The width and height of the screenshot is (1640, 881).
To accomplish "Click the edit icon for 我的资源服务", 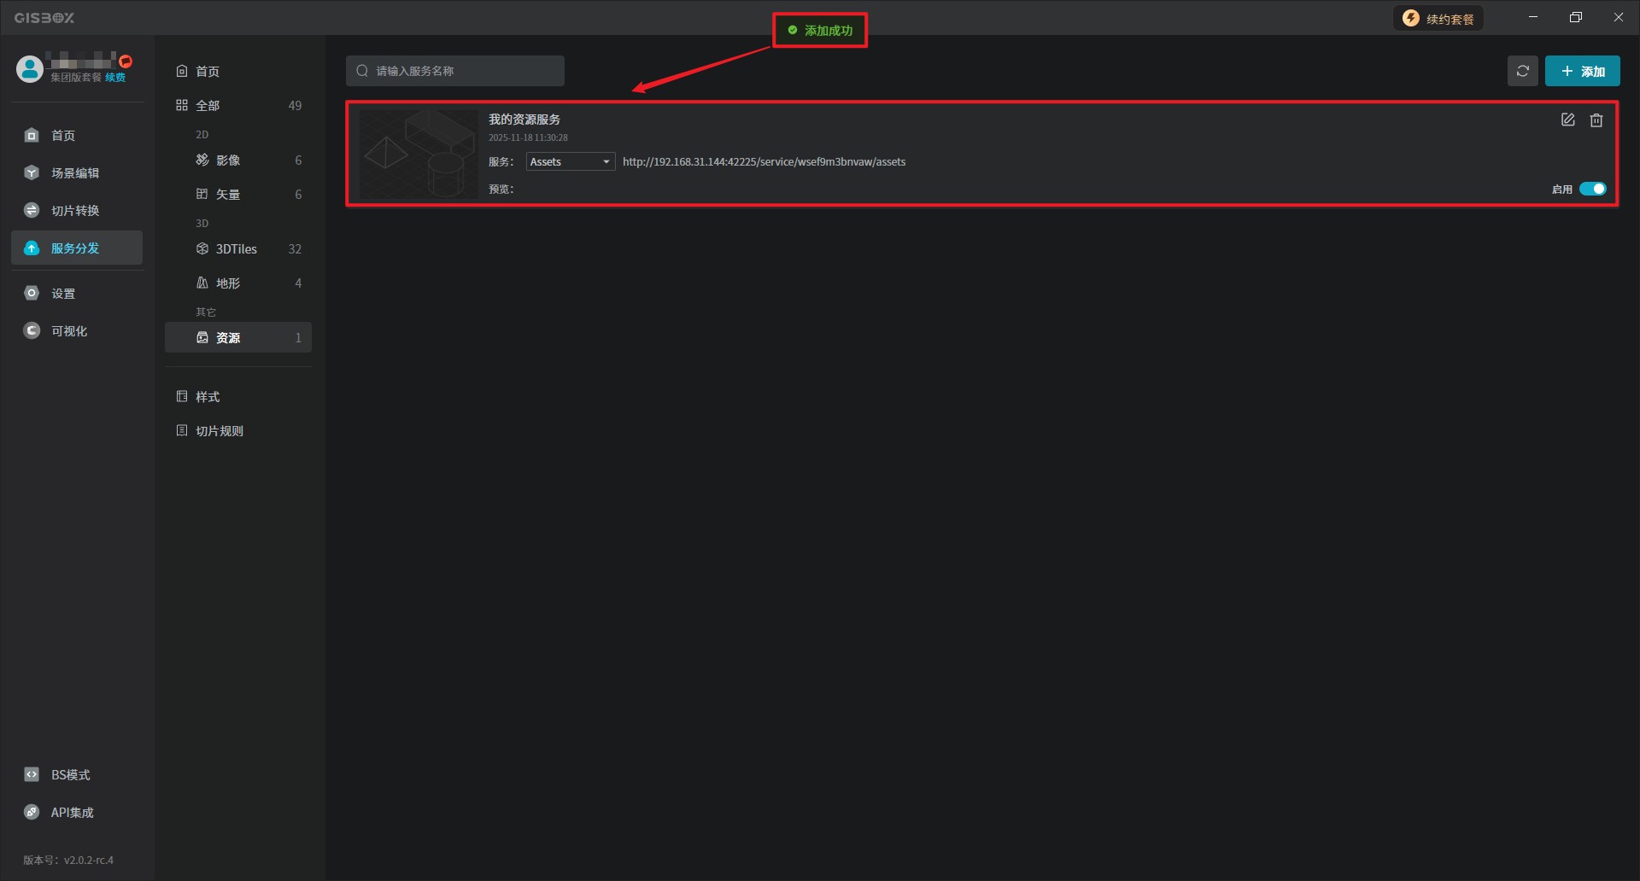I will click(x=1567, y=120).
